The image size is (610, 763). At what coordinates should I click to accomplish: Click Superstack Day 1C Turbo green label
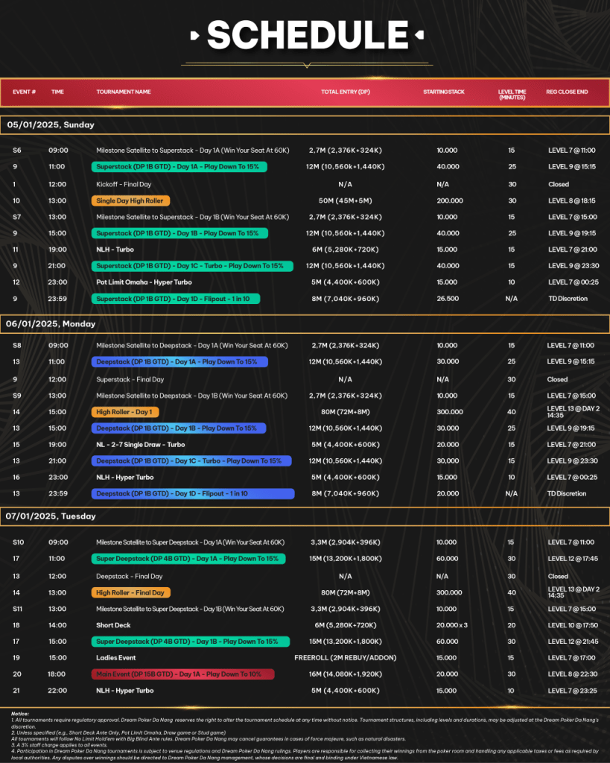click(192, 266)
